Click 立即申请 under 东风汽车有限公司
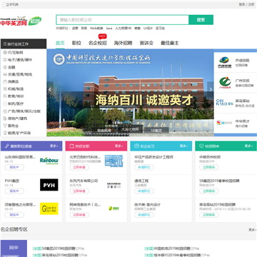 [79, 191]
